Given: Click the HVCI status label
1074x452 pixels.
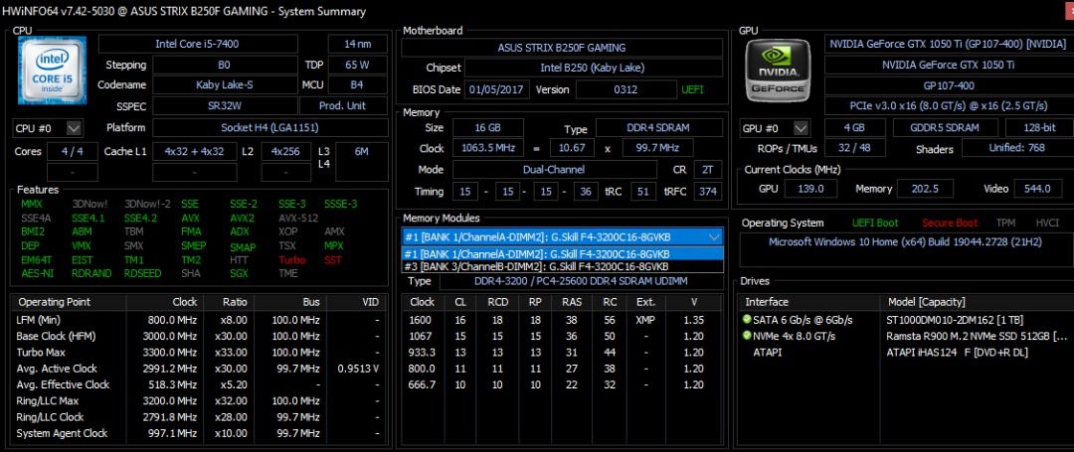Looking at the screenshot, I should coord(1047,223).
